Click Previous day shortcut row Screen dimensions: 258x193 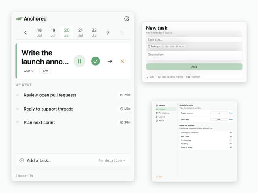(206, 140)
